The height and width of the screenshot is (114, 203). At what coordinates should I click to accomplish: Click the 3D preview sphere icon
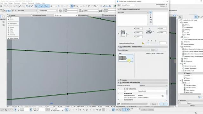click(x=151, y=17)
